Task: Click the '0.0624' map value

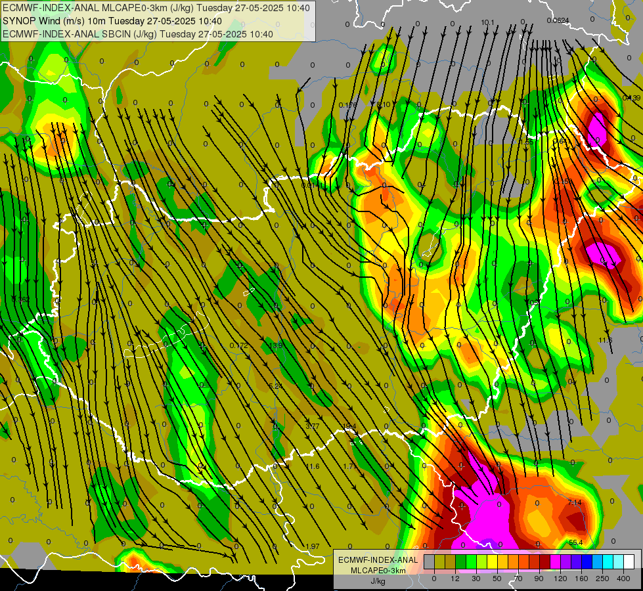Action: (x=558, y=20)
